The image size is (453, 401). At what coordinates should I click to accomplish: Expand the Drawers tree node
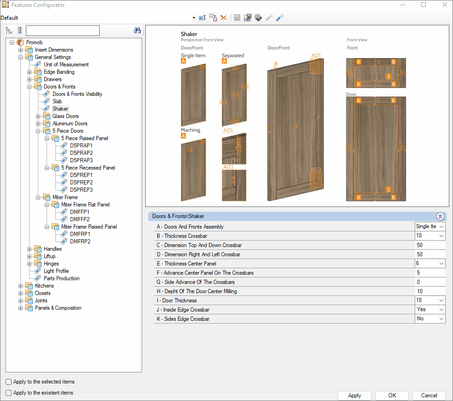29,79
